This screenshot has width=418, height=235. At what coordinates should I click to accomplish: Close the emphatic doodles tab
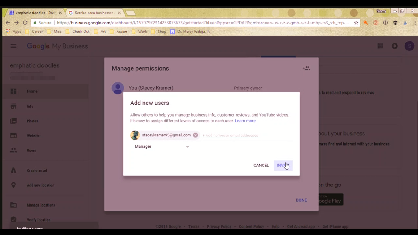pyautogui.click(x=60, y=13)
